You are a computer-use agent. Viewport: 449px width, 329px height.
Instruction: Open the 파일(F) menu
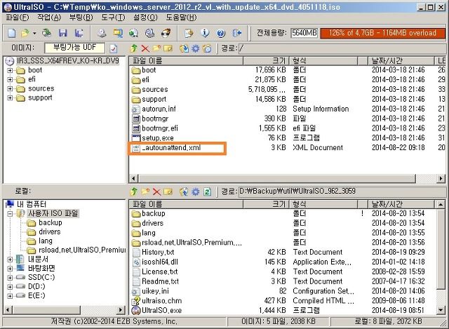click(18, 18)
